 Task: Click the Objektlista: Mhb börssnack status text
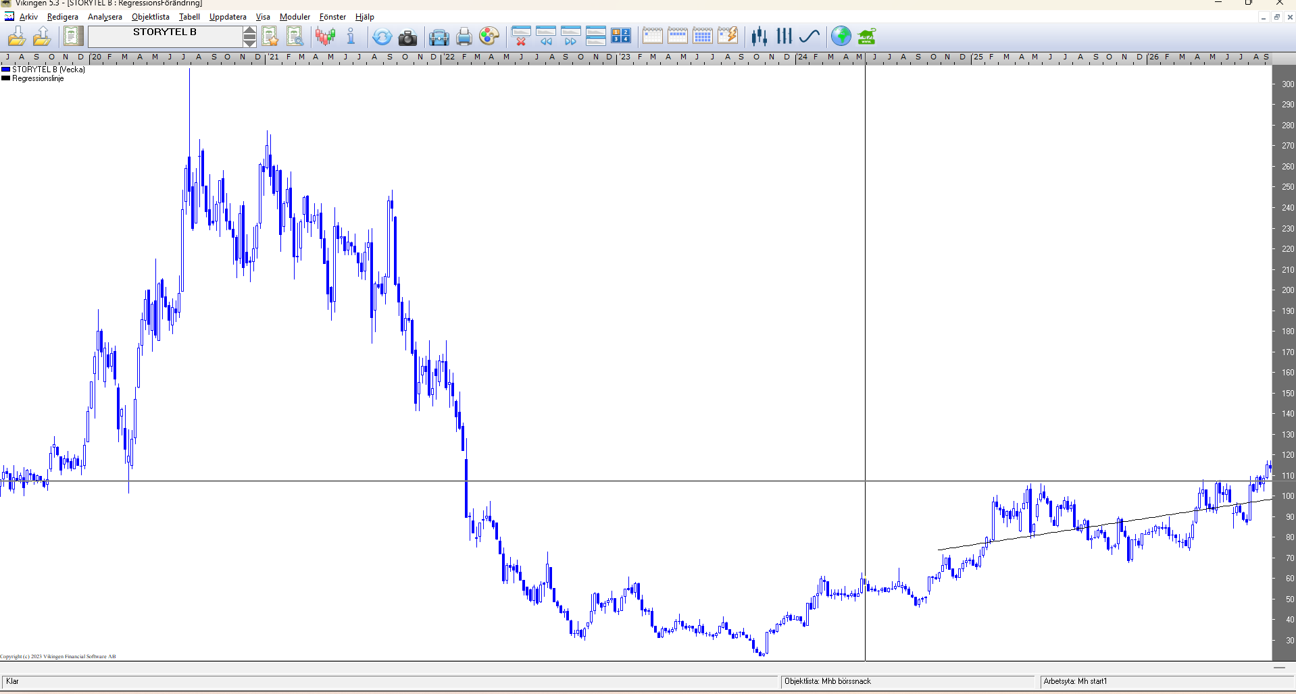tap(828, 681)
